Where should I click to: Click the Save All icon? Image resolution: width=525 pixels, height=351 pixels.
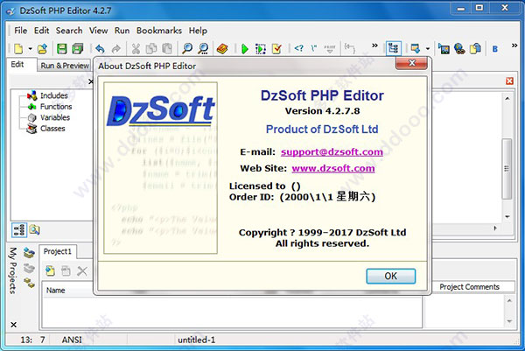point(78,49)
